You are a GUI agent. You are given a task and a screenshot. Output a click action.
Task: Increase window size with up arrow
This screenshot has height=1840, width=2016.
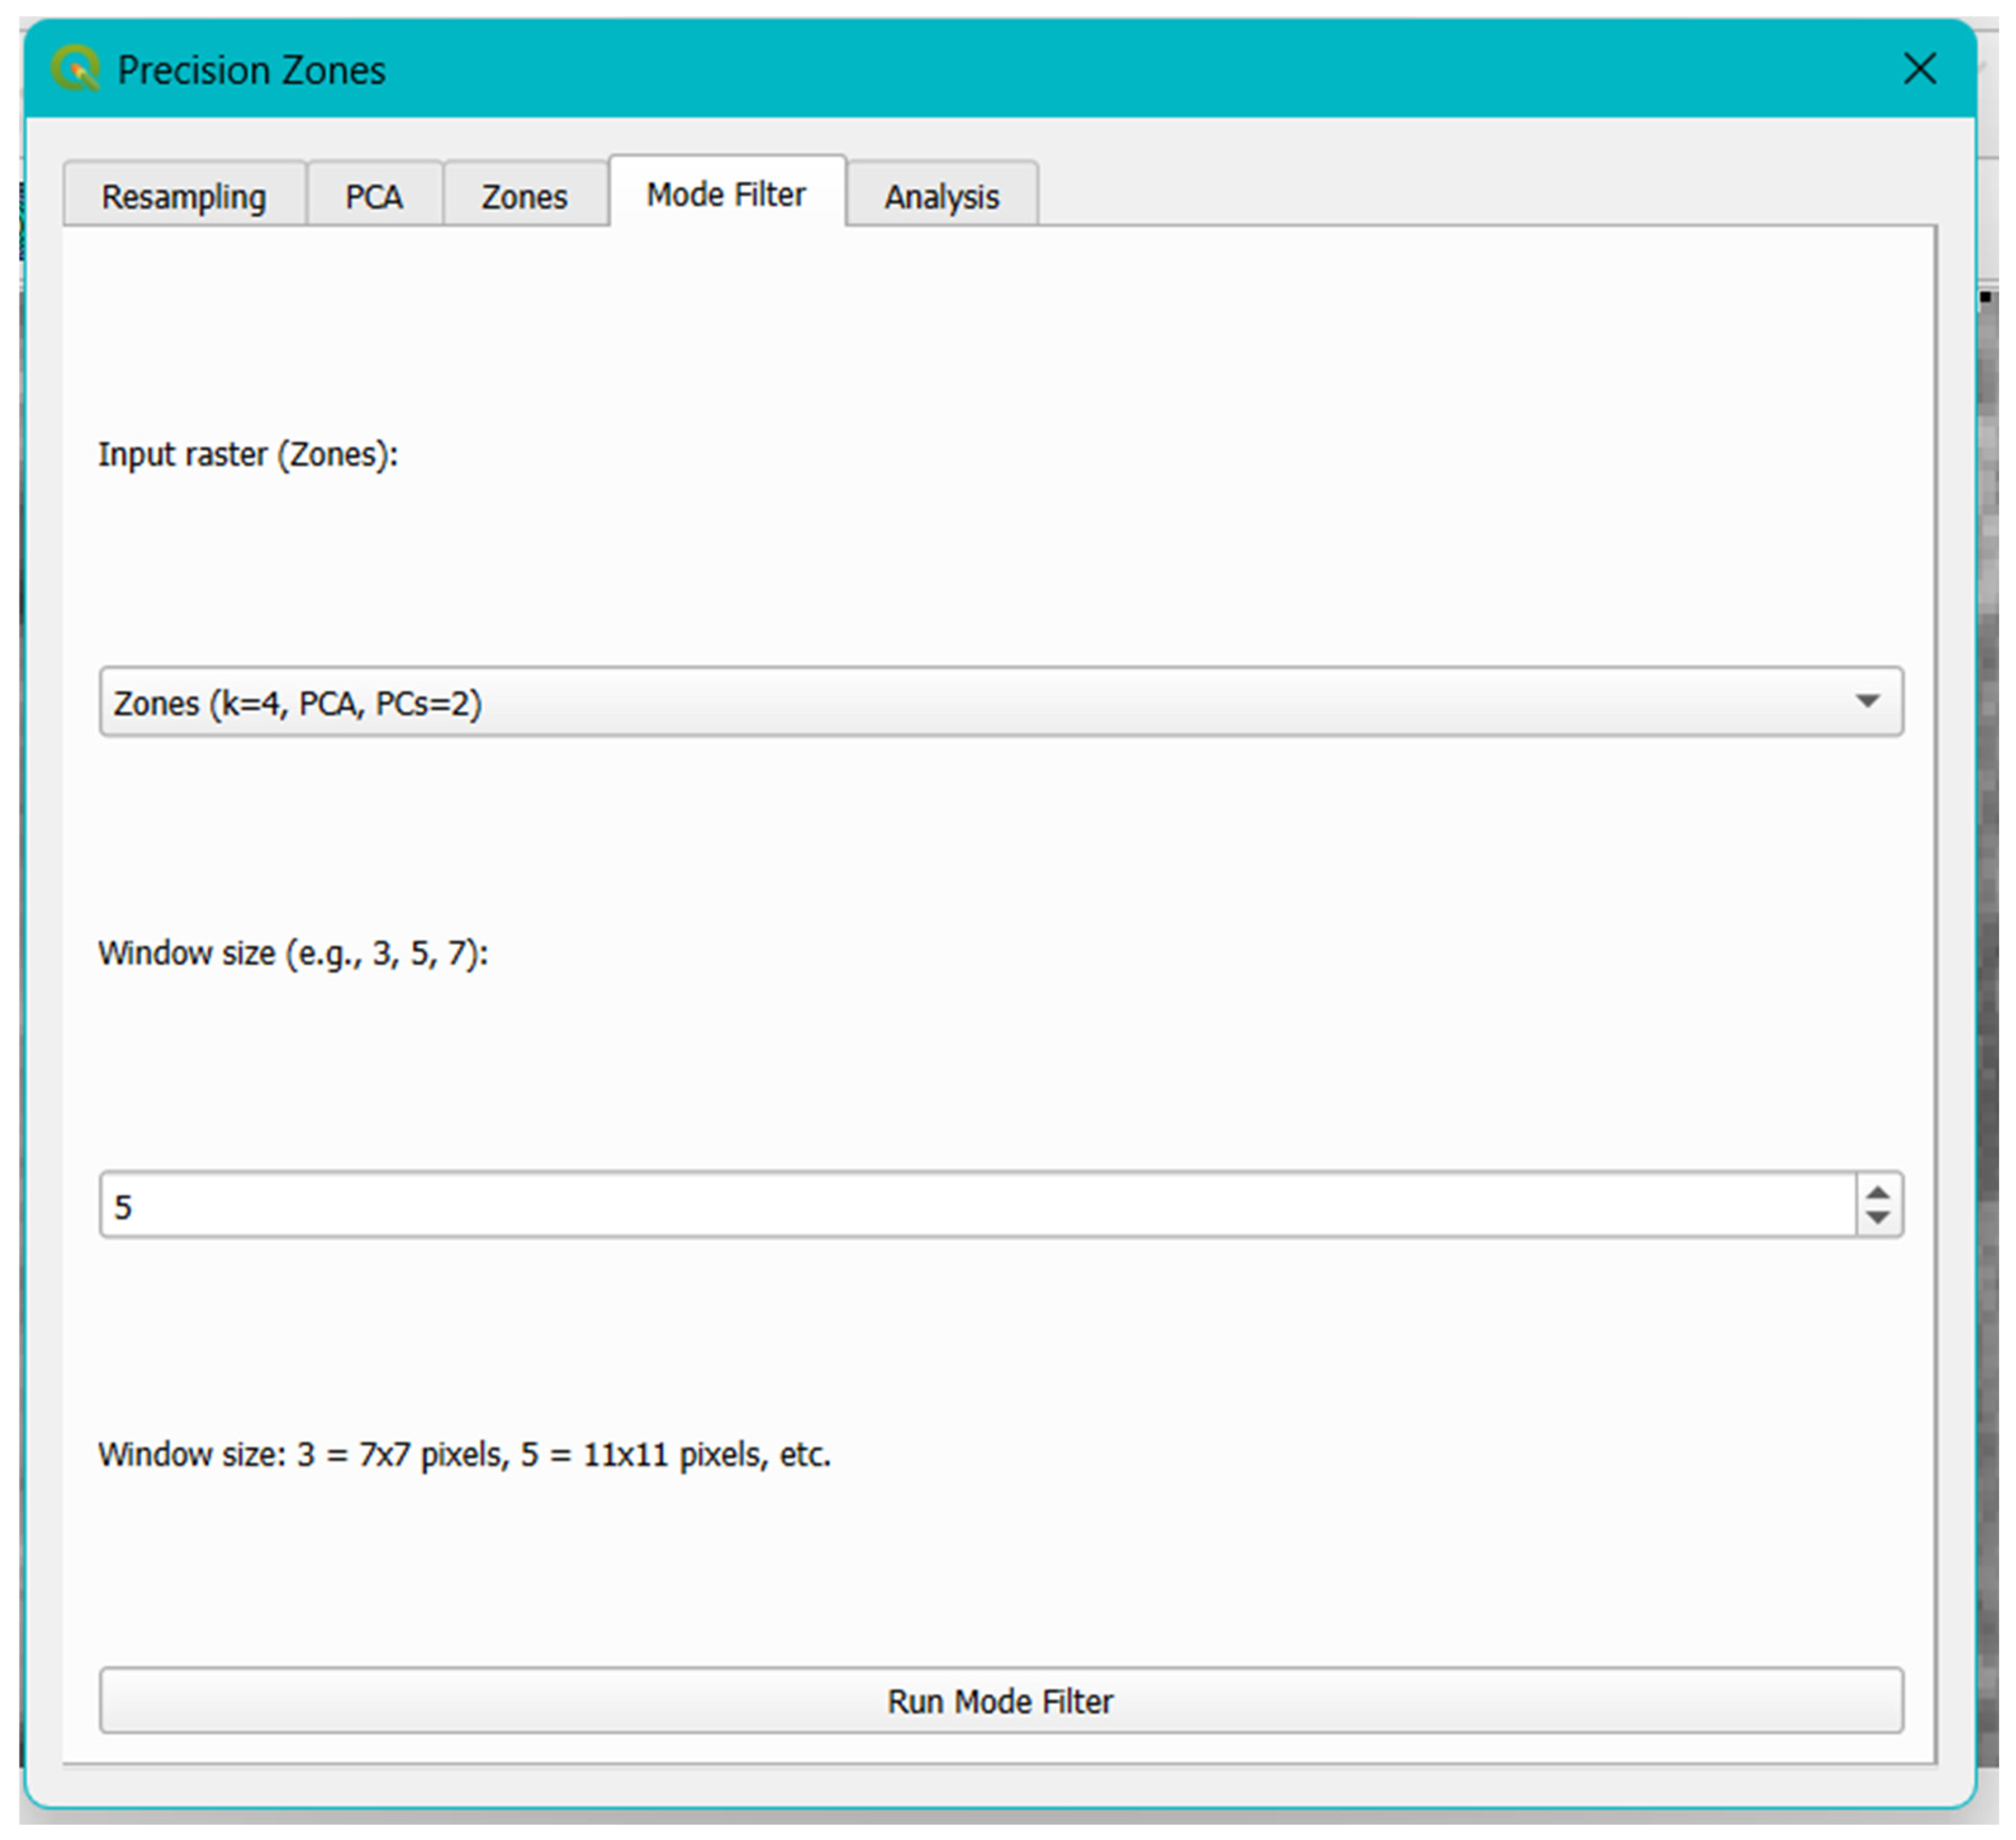coord(1878,1192)
